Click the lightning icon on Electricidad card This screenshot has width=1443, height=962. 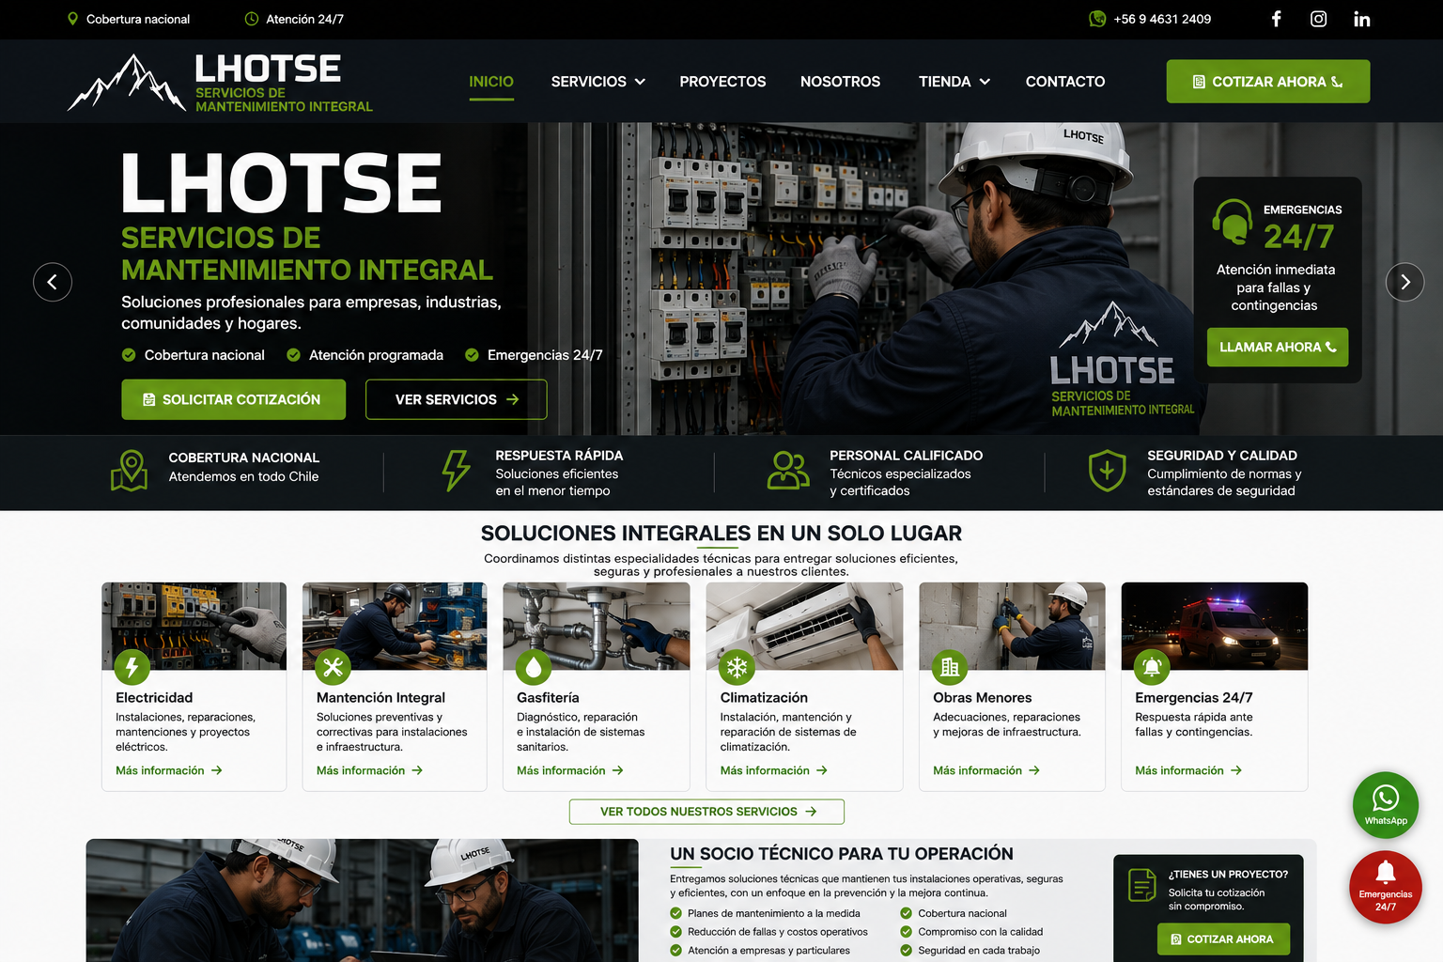click(132, 667)
